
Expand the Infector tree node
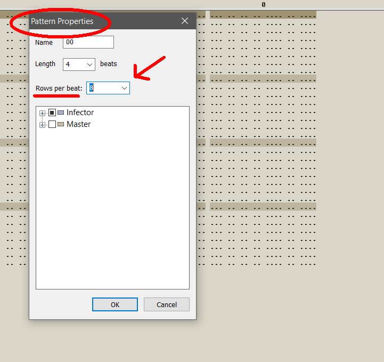tap(42, 113)
